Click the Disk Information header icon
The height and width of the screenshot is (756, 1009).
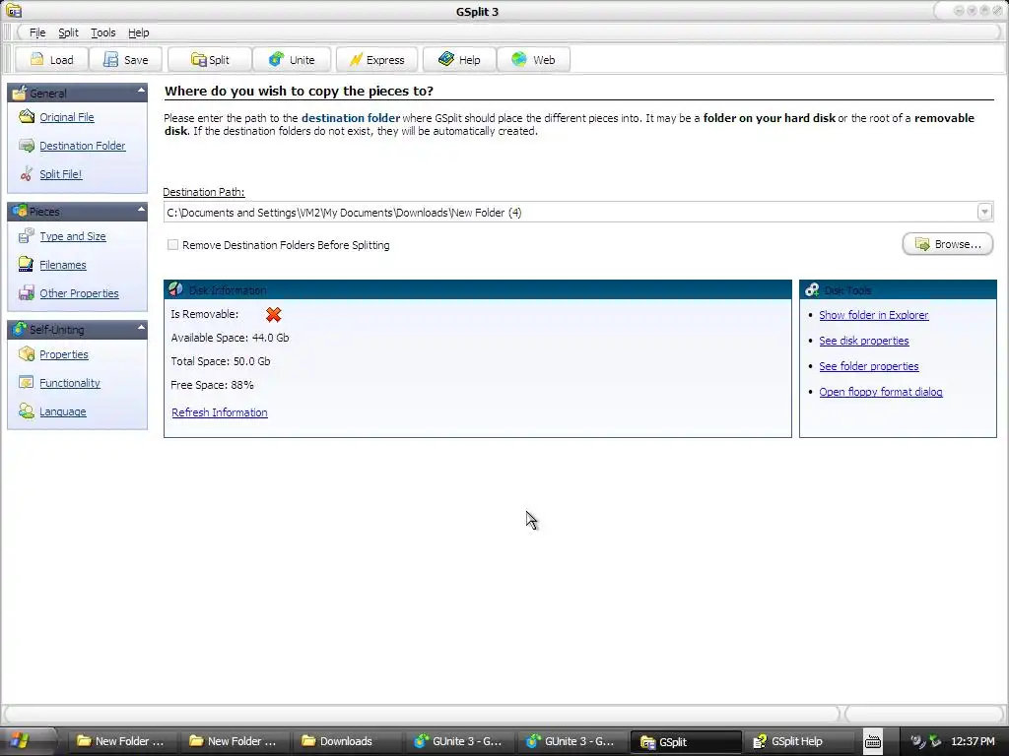[175, 289]
